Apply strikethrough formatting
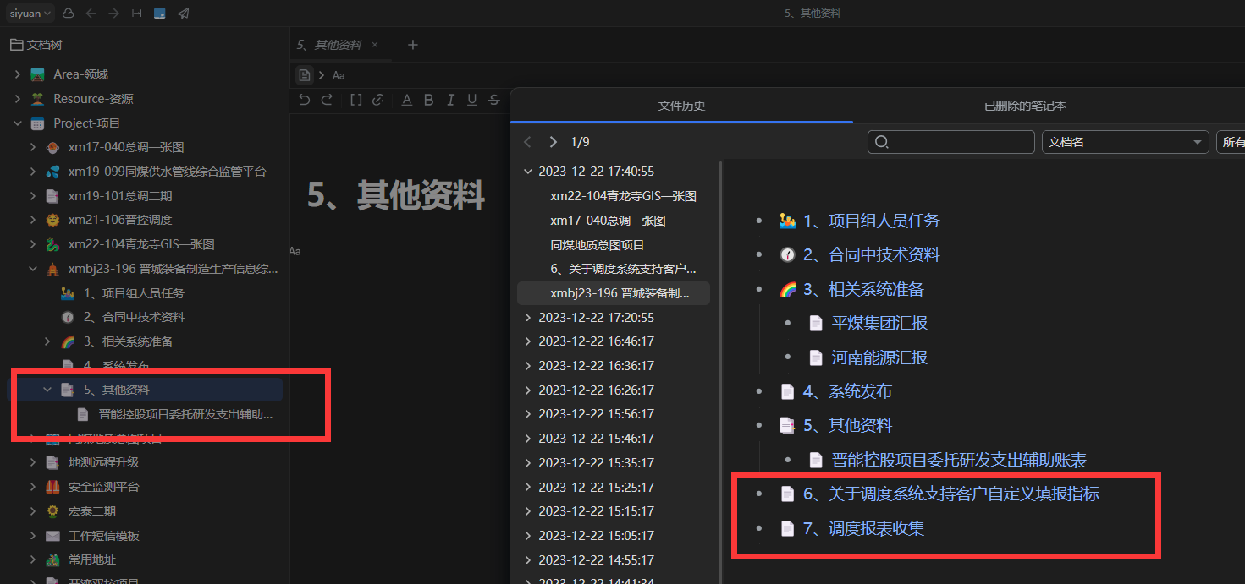The height and width of the screenshot is (584, 1245). pos(494,100)
